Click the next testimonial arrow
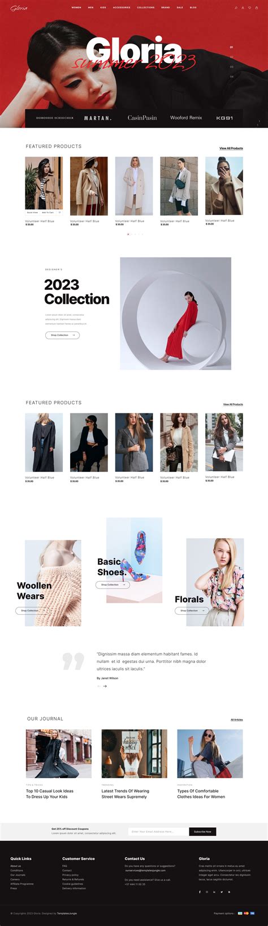This screenshot has height=926, width=268. [105, 686]
